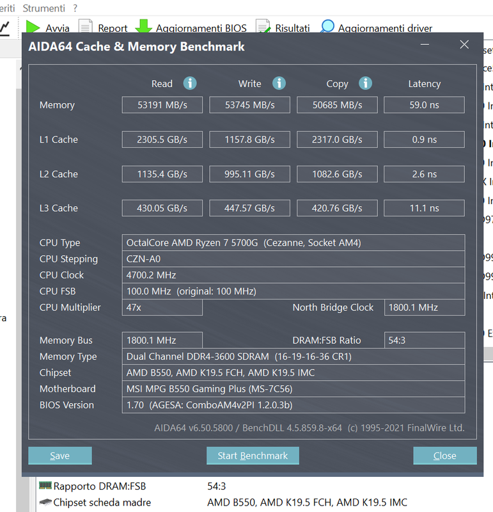
Task: Click the graph icon left of Avvia
Action: pyautogui.click(x=5, y=28)
